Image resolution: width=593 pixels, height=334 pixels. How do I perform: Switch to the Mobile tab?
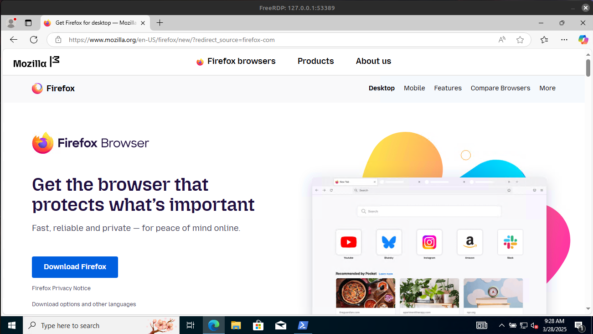click(414, 88)
